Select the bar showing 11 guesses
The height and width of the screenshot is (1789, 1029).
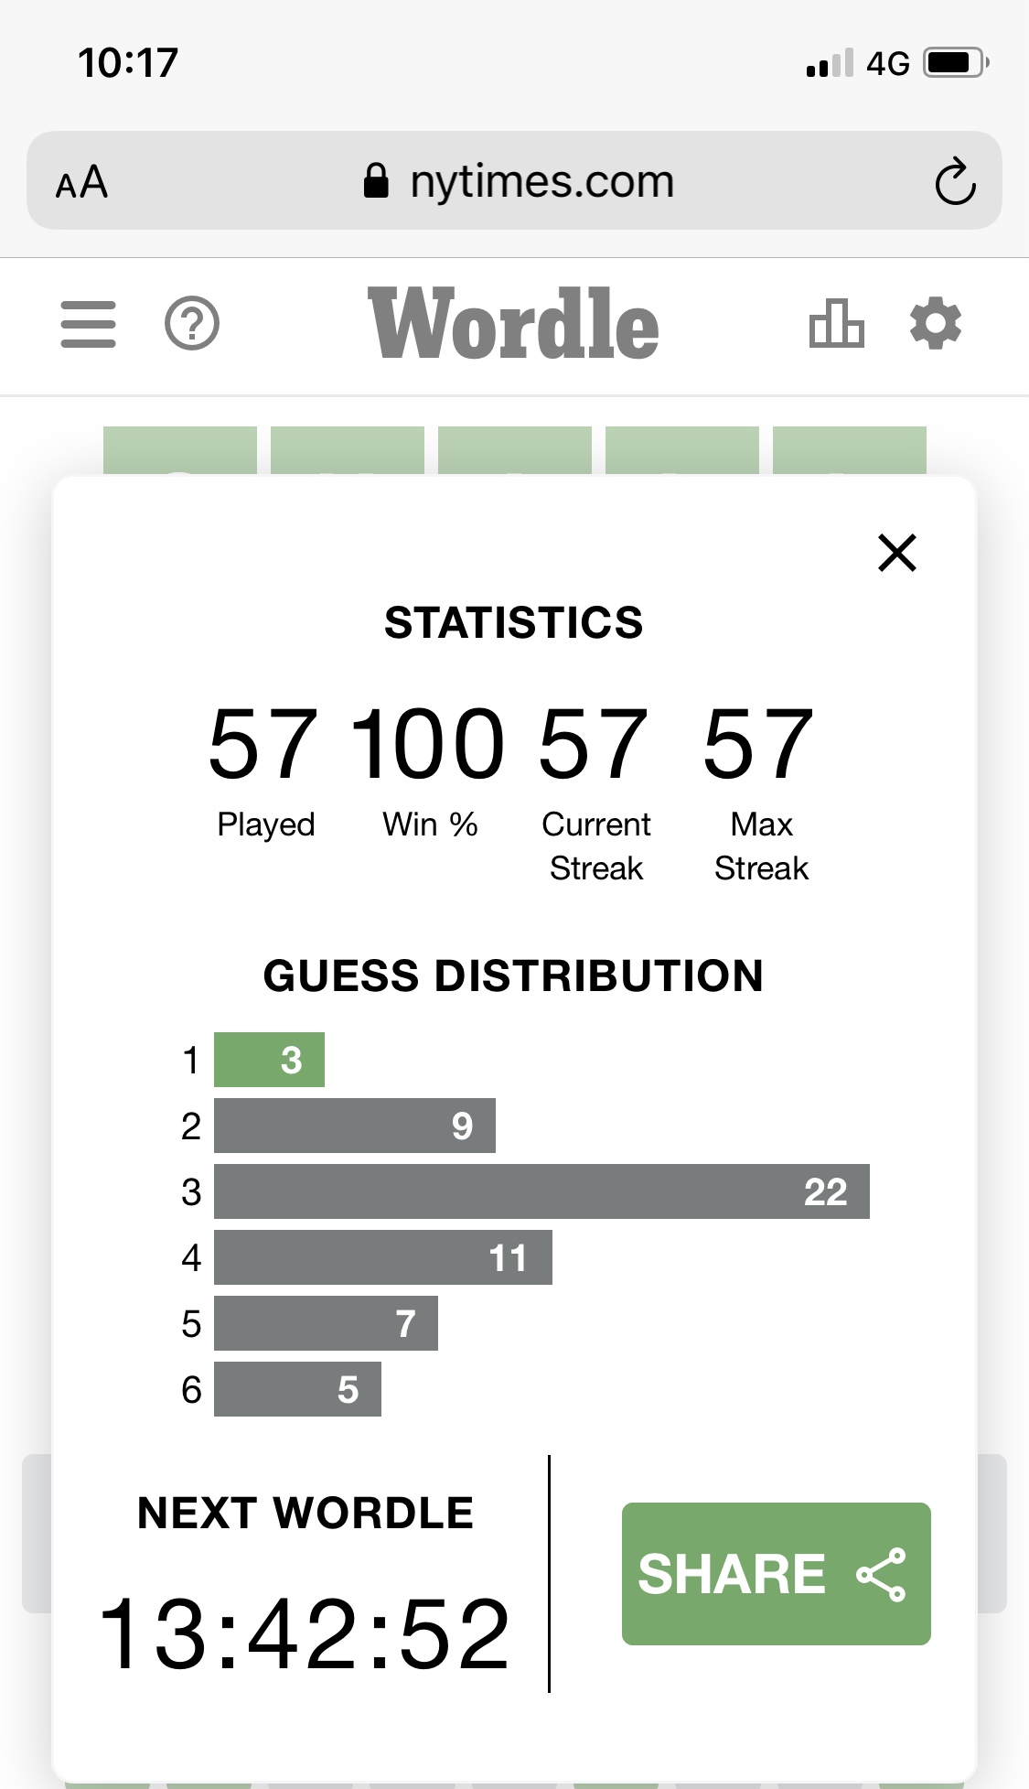click(x=383, y=1257)
